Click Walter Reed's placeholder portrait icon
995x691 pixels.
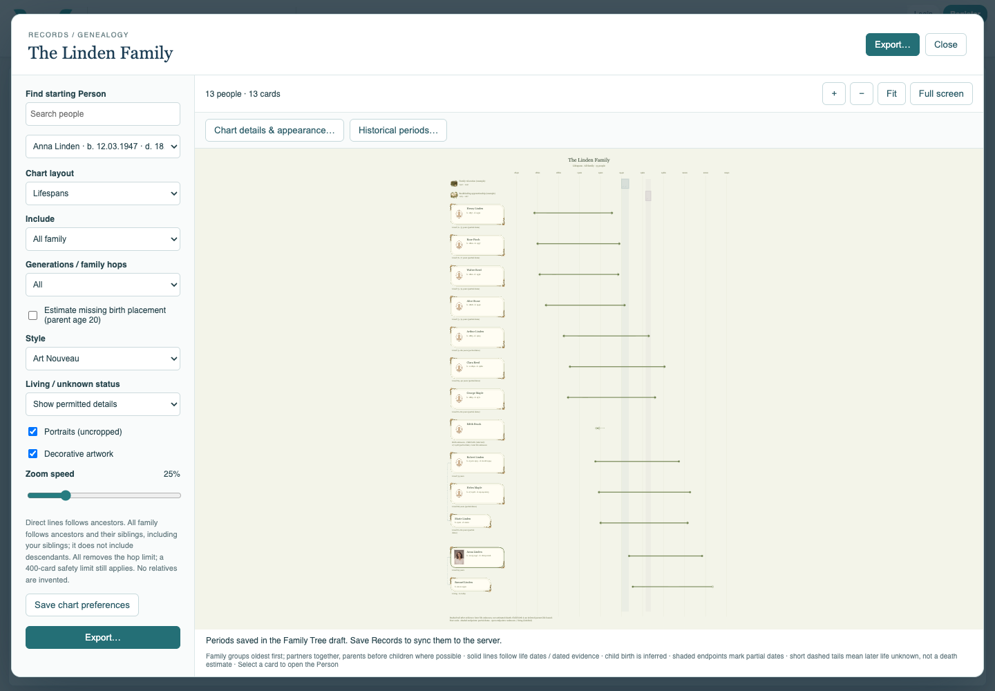459,276
